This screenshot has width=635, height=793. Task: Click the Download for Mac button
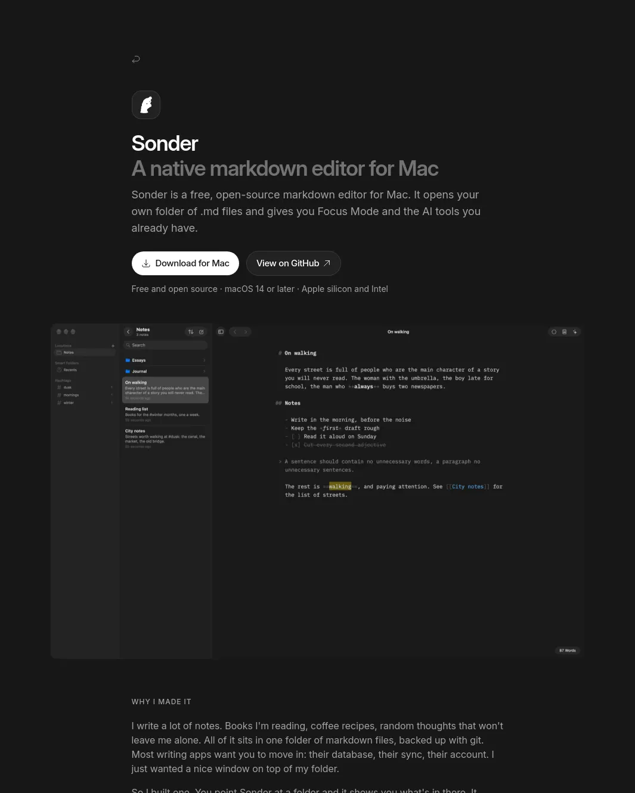tap(185, 263)
